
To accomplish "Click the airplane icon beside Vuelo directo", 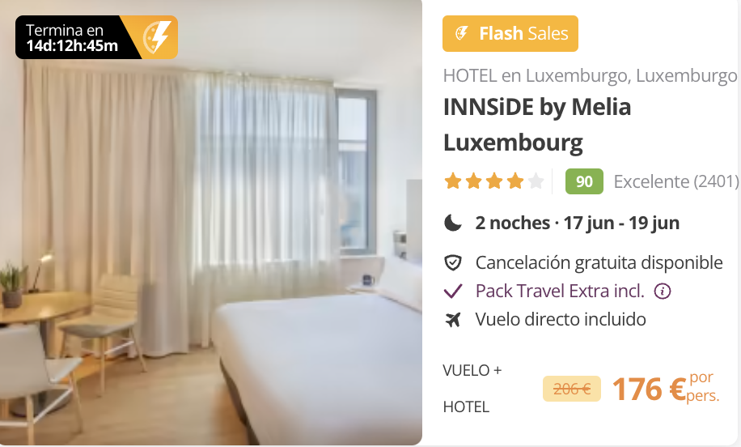I will pyautogui.click(x=453, y=320).
